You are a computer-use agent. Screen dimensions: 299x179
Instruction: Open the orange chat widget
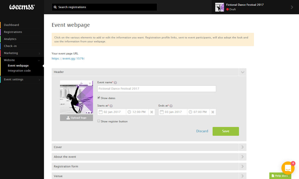pyautogui.click(x=288, y=168)
